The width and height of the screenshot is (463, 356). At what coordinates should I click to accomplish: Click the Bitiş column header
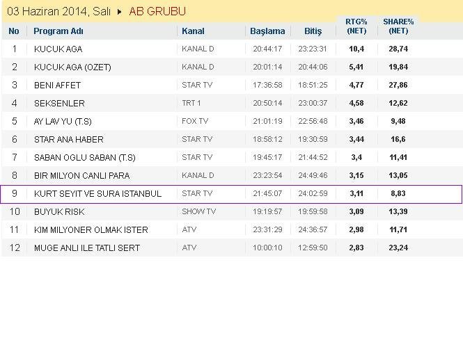pos(313,31)
